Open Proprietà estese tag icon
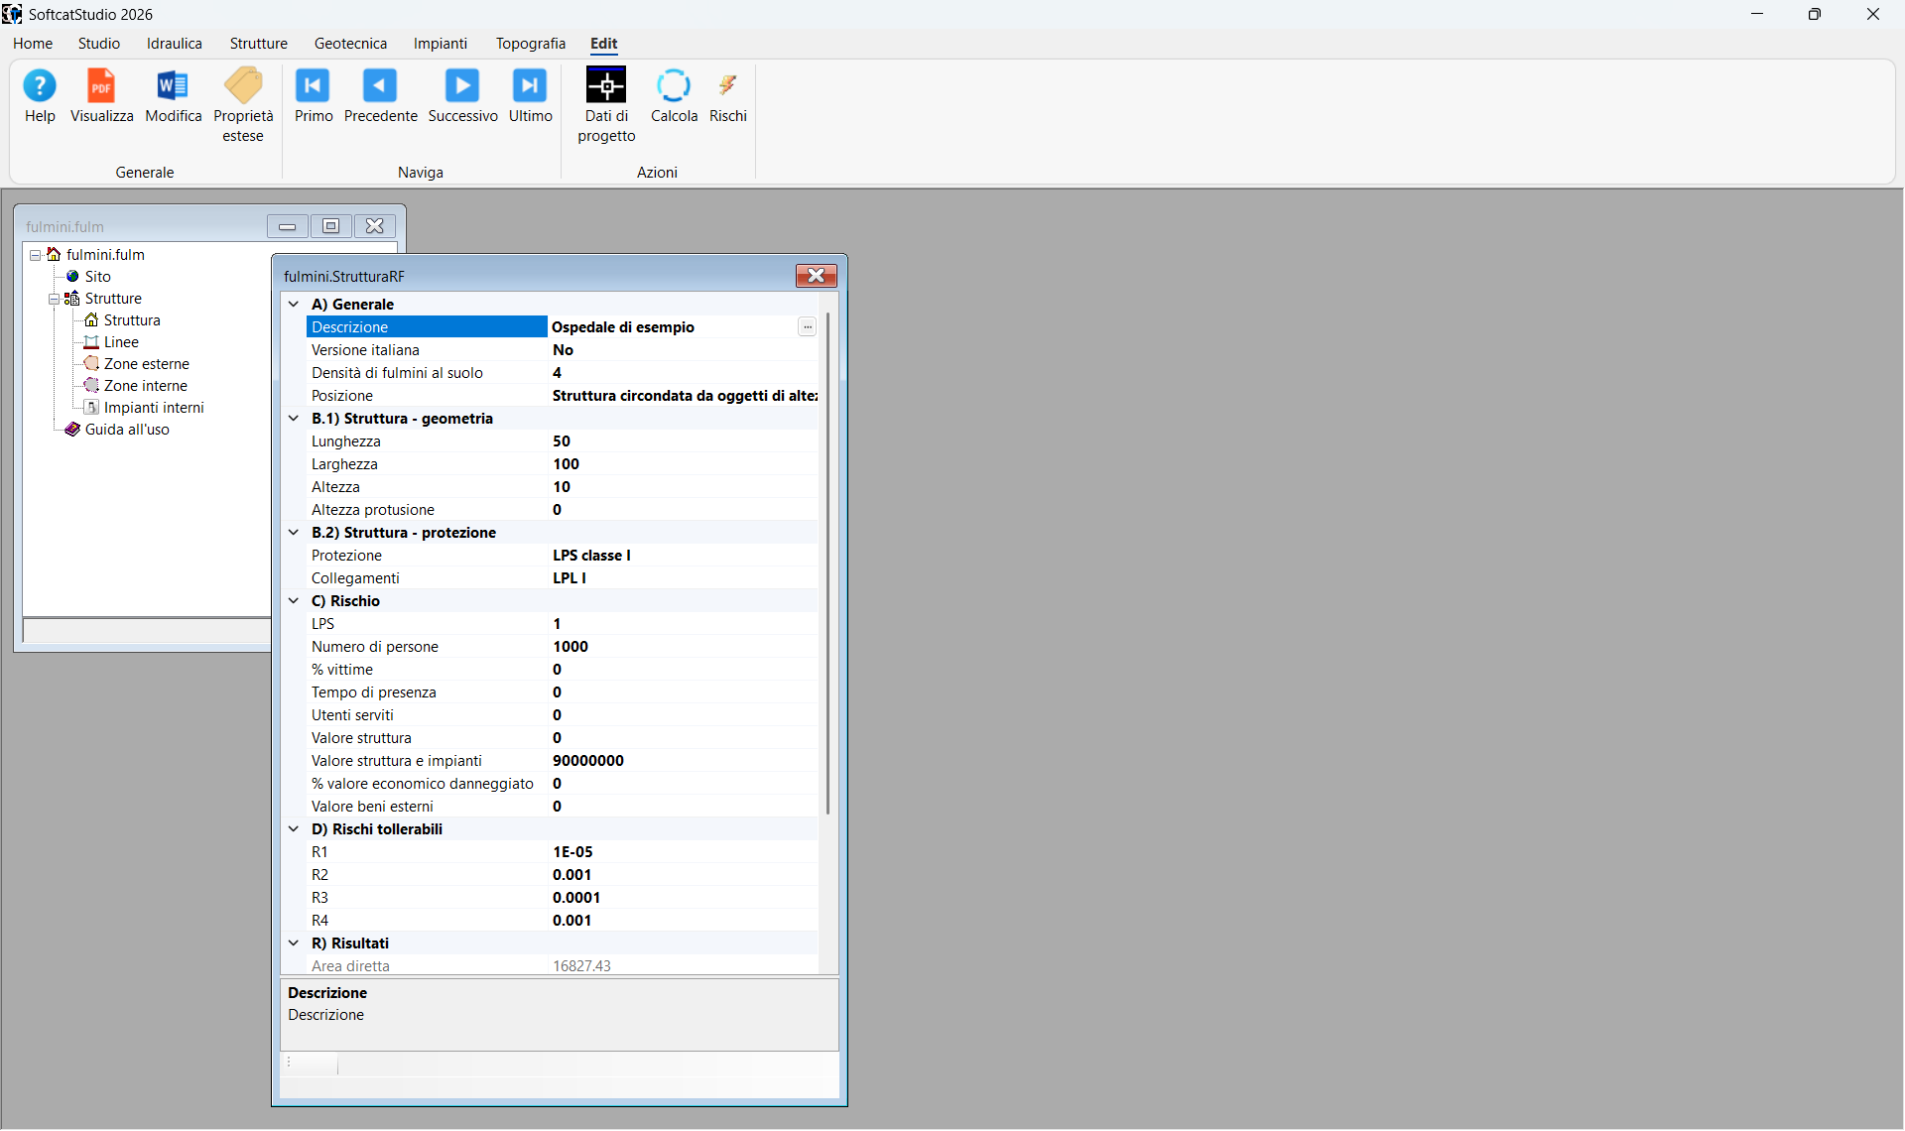Image resolution: width=1905 pixels, height=1131 pixels. [x=243, y=106]
